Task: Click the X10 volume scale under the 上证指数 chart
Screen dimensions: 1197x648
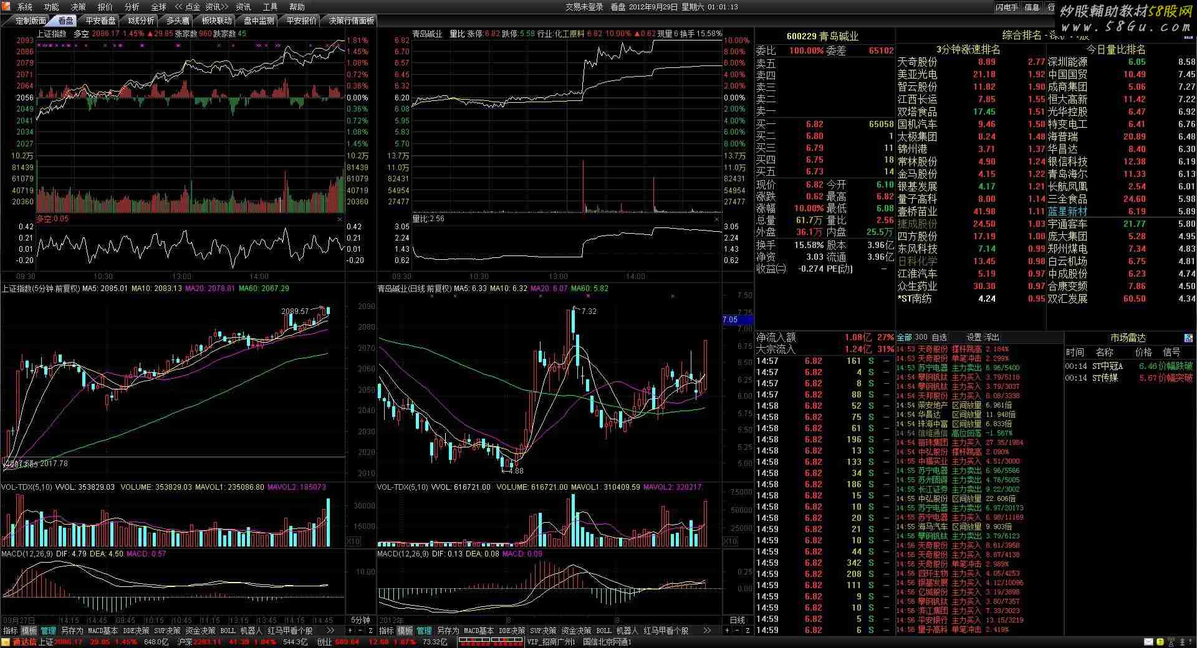Action: click(353, 541)
